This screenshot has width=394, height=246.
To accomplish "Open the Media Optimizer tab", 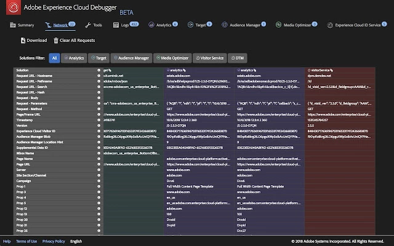I will point(297,25).
